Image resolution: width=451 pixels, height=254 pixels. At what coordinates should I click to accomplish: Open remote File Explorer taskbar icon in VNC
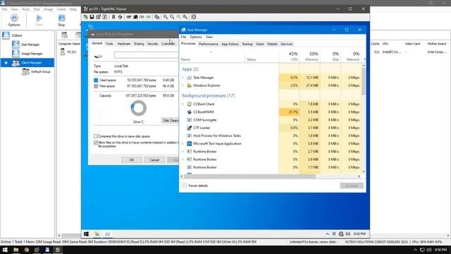pos(97,234)
